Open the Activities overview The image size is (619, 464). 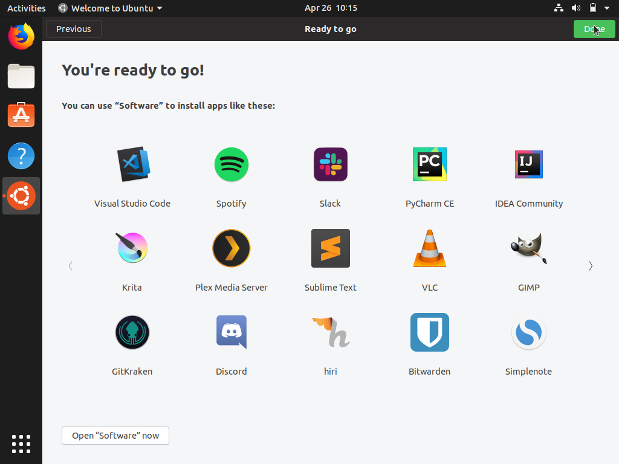coord(27,8)
